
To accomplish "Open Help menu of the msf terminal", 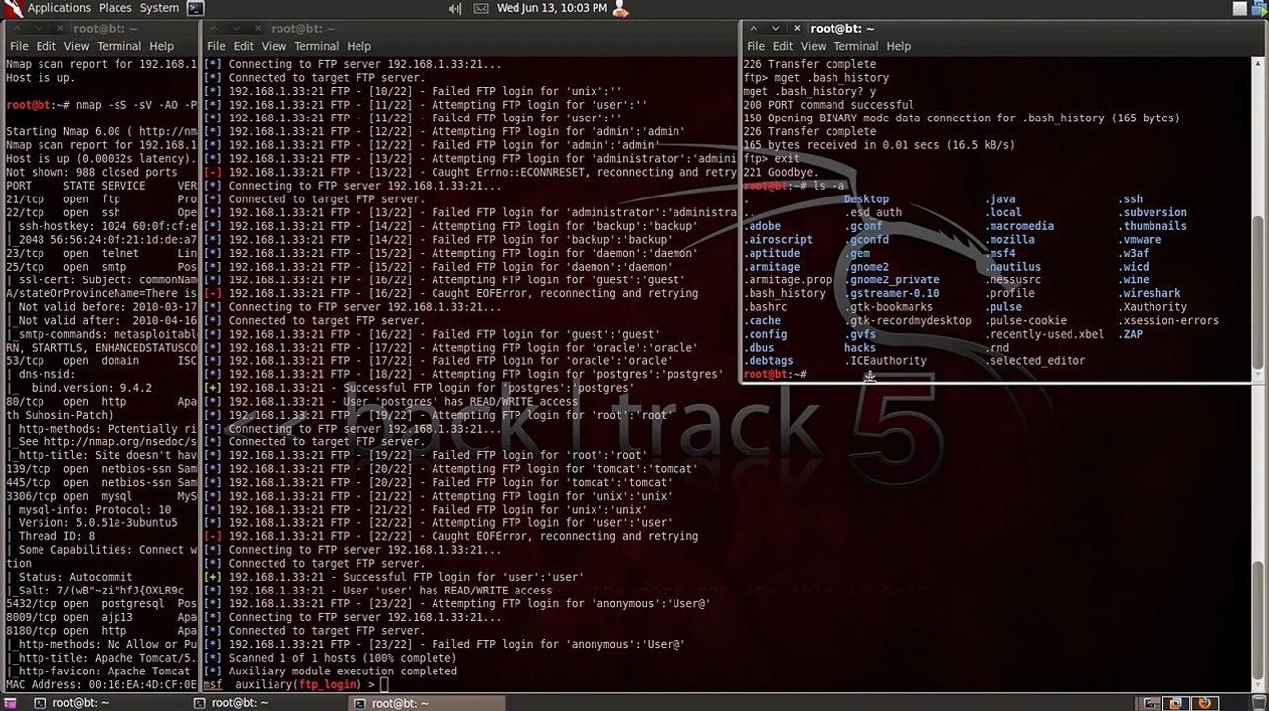I will click(358, 46).
